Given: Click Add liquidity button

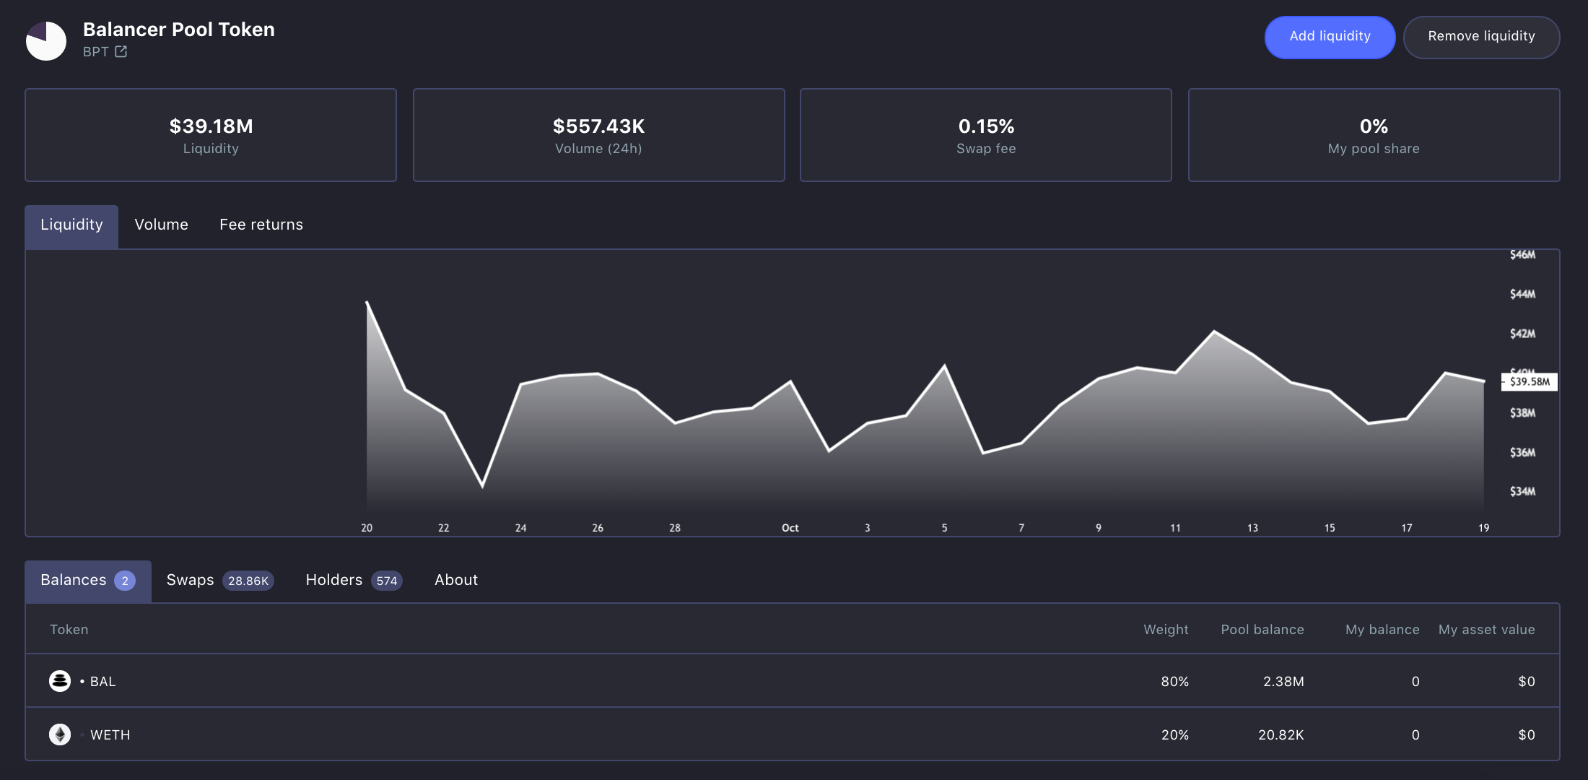Looking at the screenshot, I should click(x=1330, y=37).
